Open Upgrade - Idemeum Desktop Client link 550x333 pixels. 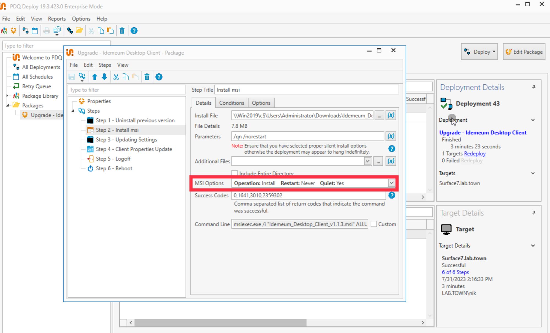[x=483, y=133]
